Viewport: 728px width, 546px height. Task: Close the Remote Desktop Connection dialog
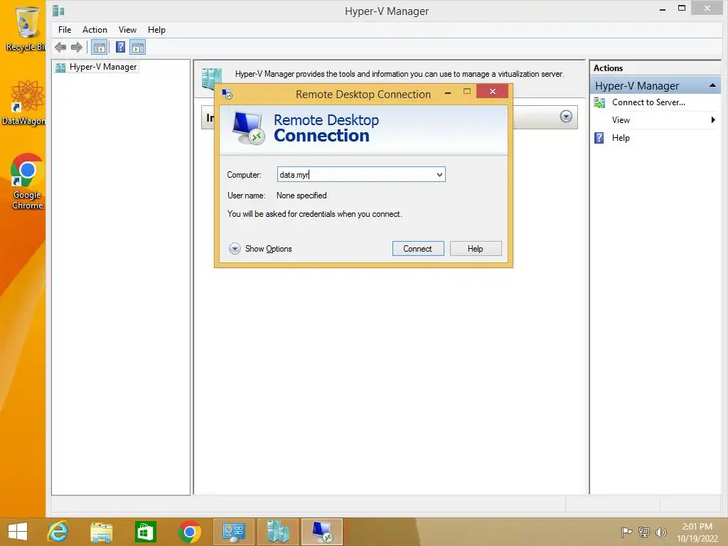492,92
